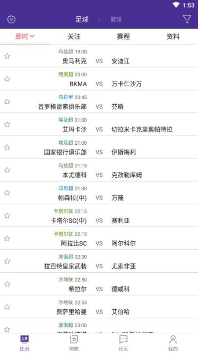The image size is (198, 353).
Task: Tap the 比分 scoreboard icon in bottom bar
Action: click(x=25, y=339)
